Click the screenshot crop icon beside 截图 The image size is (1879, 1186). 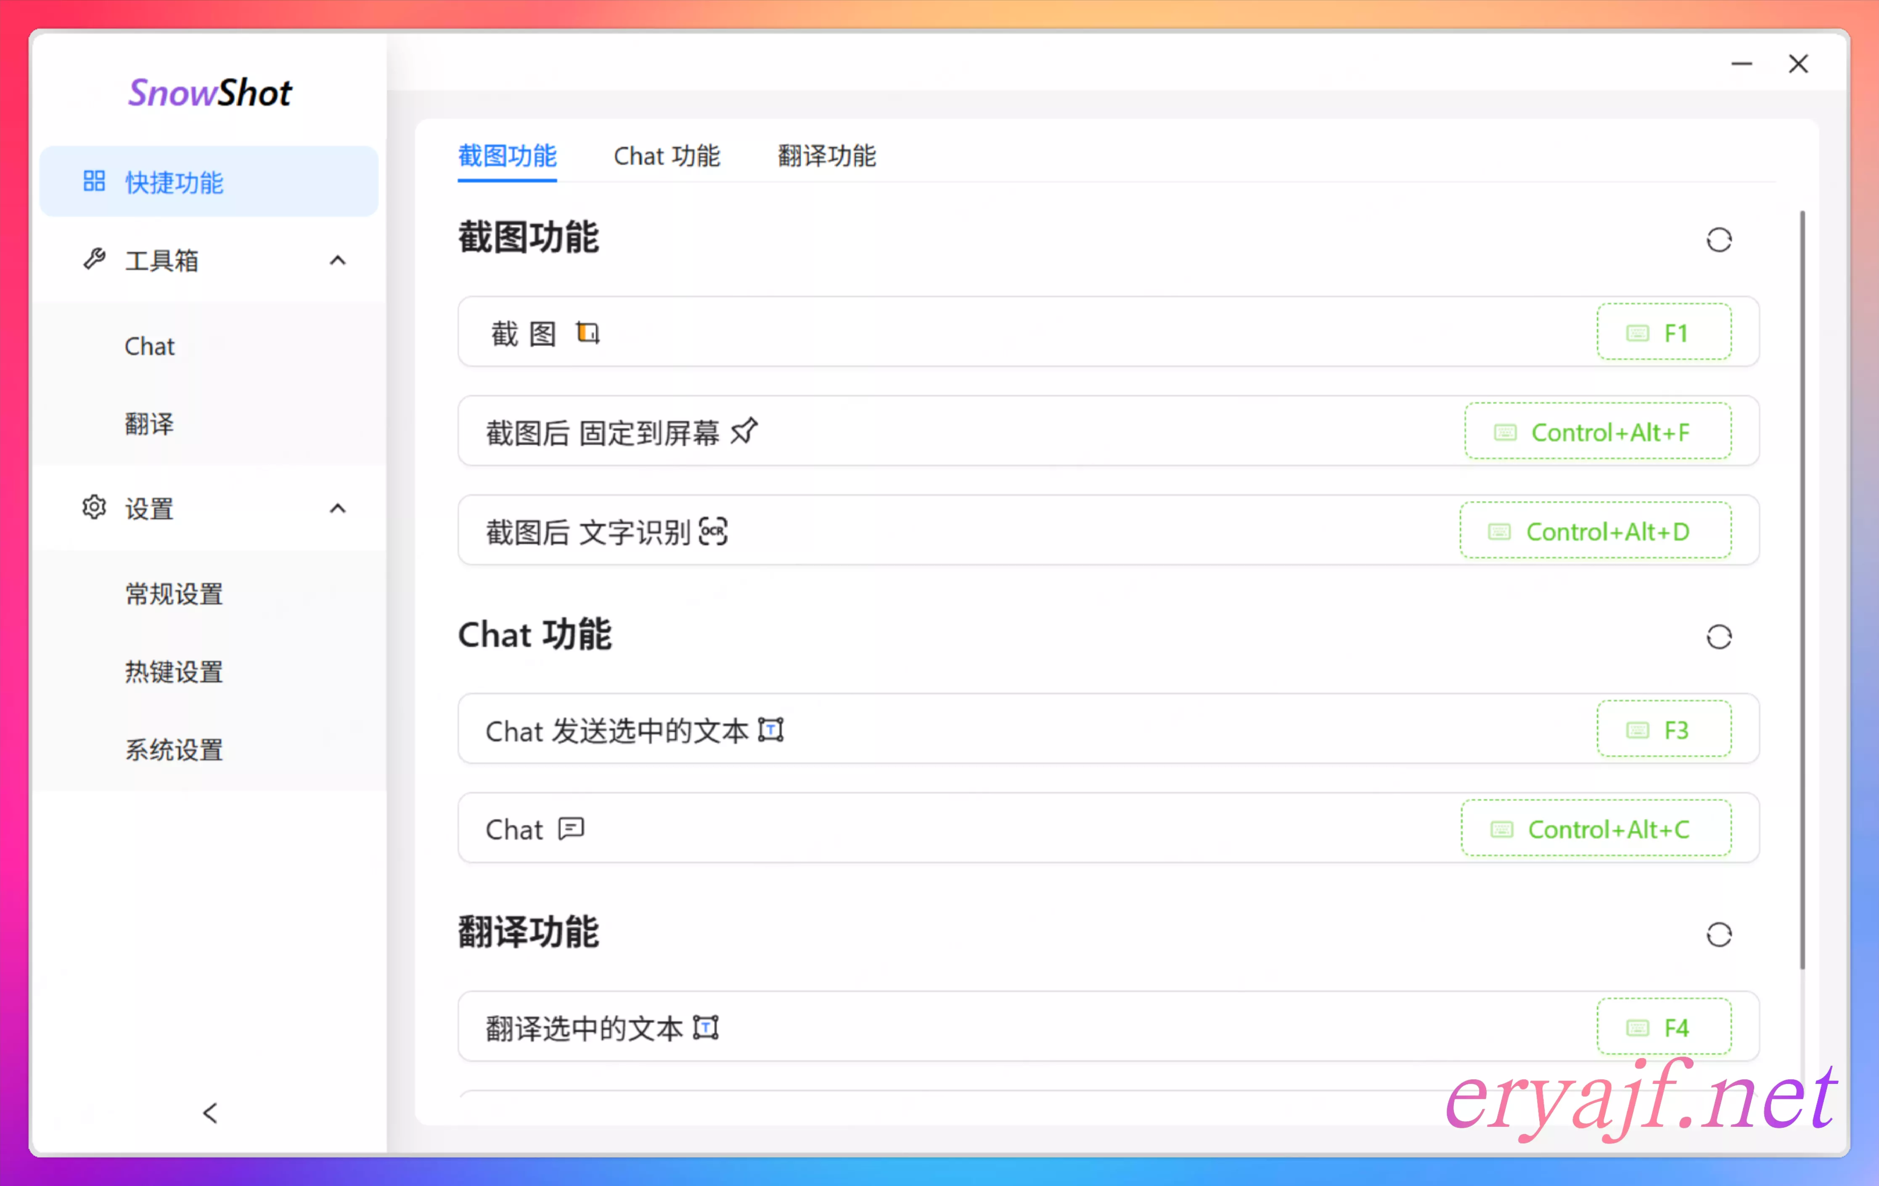588,332
